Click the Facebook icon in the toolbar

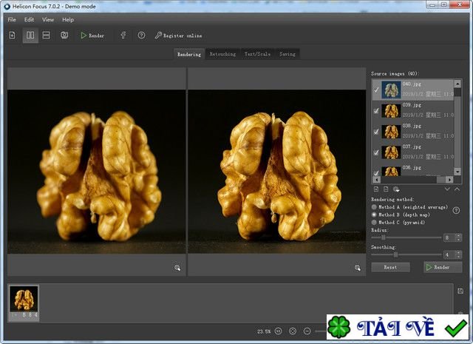(x=123, y=36)
